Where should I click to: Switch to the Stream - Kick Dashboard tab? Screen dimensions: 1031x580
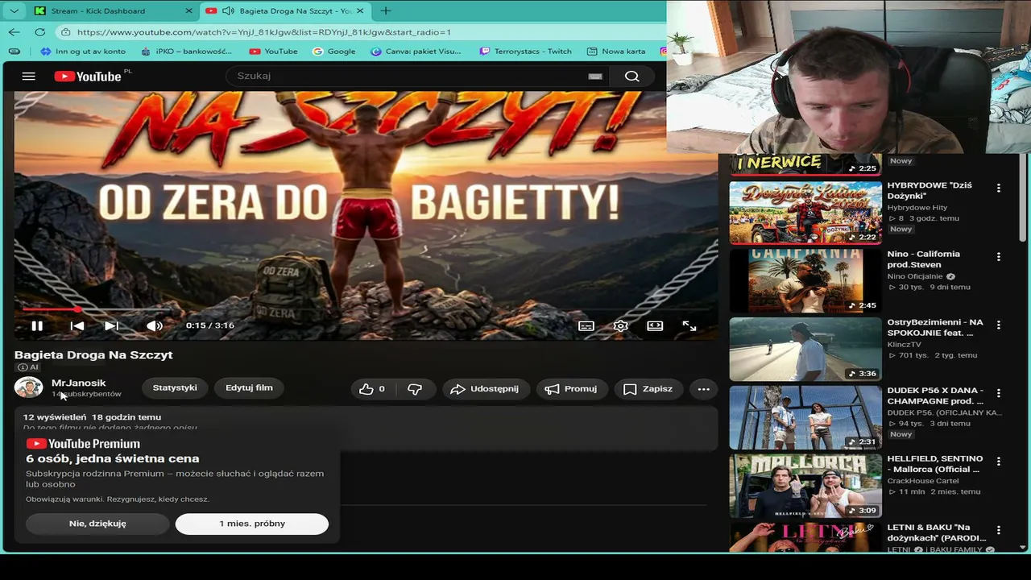click(114, 11)
